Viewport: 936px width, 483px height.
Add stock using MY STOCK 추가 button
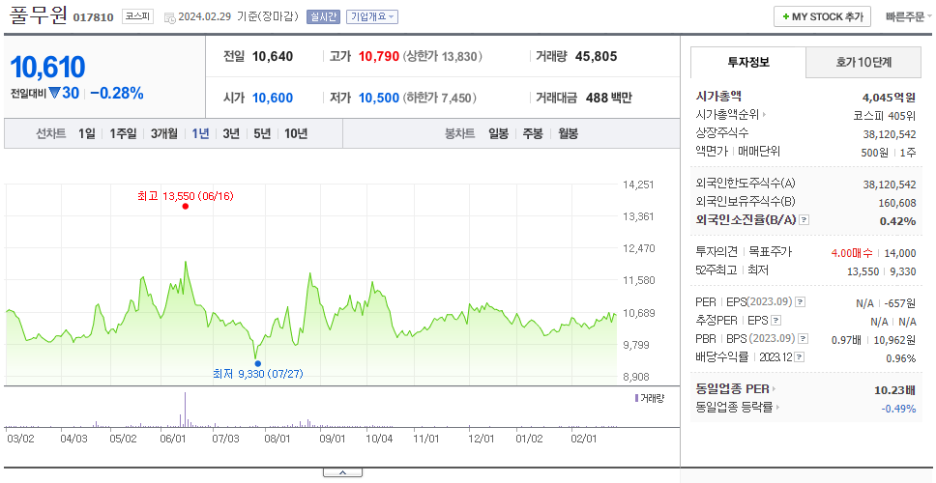[822, 16]
